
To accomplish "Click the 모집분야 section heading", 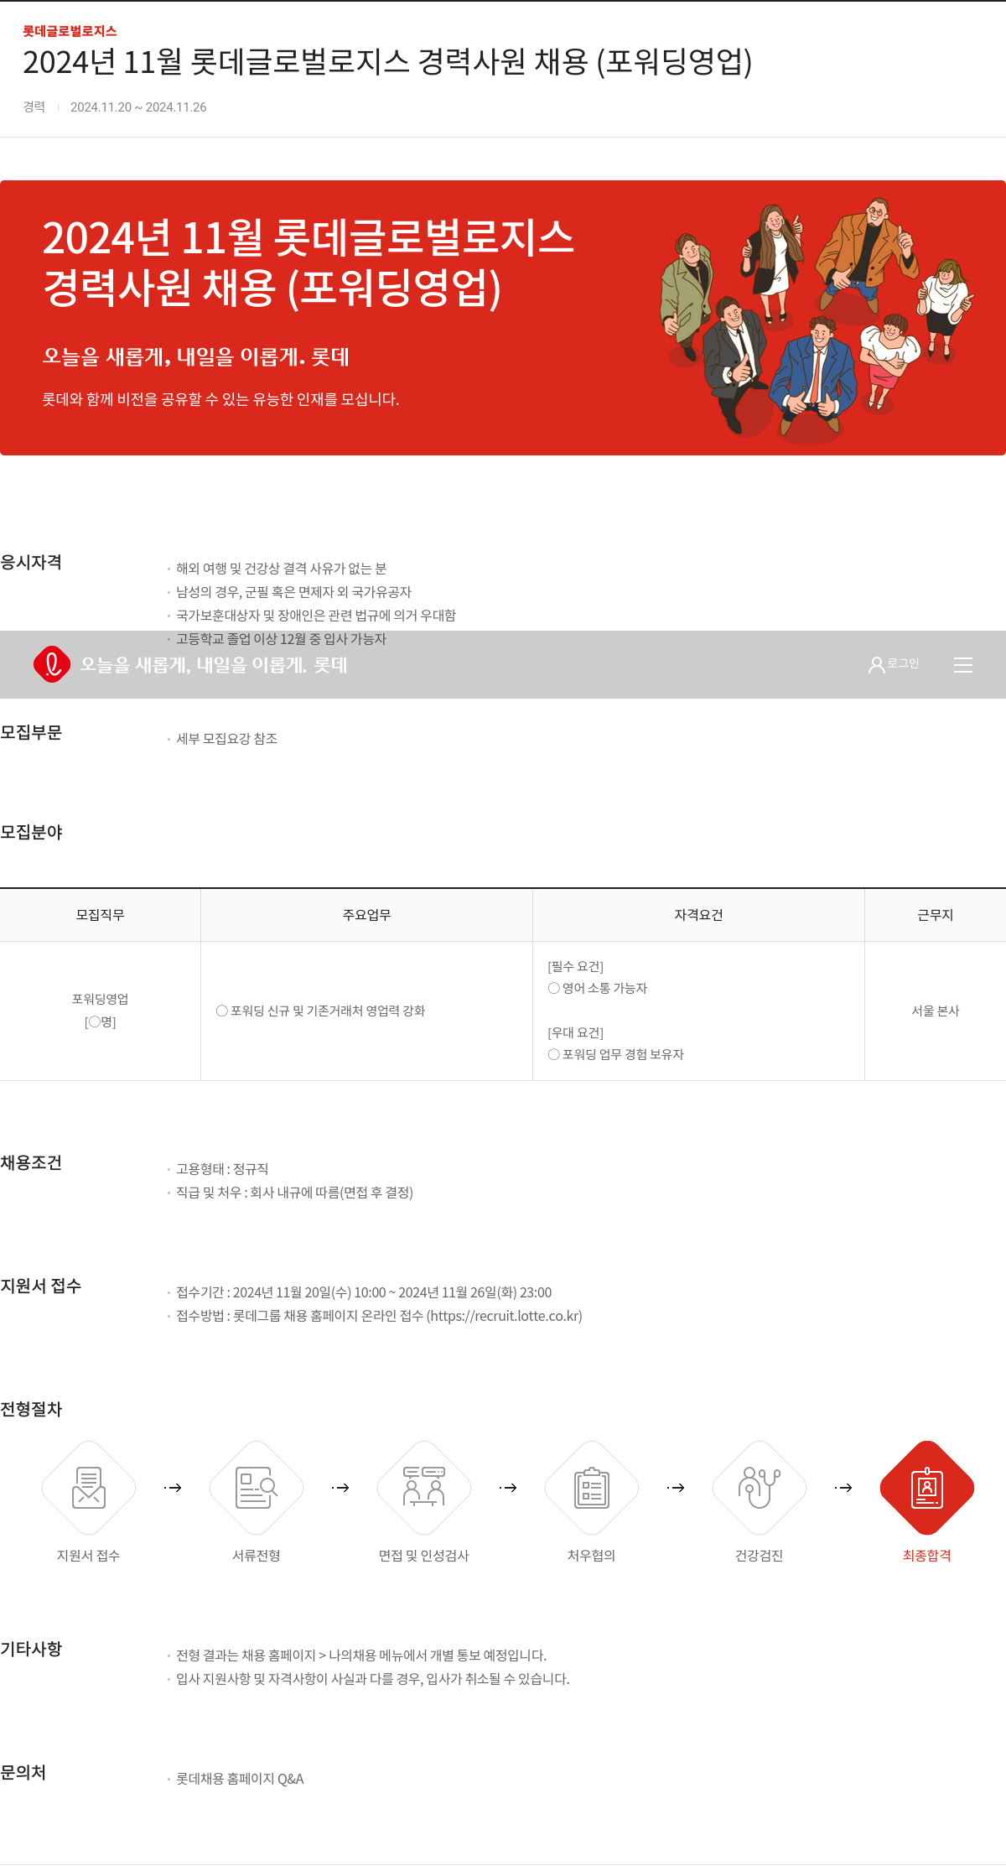I will click(31, 832).
